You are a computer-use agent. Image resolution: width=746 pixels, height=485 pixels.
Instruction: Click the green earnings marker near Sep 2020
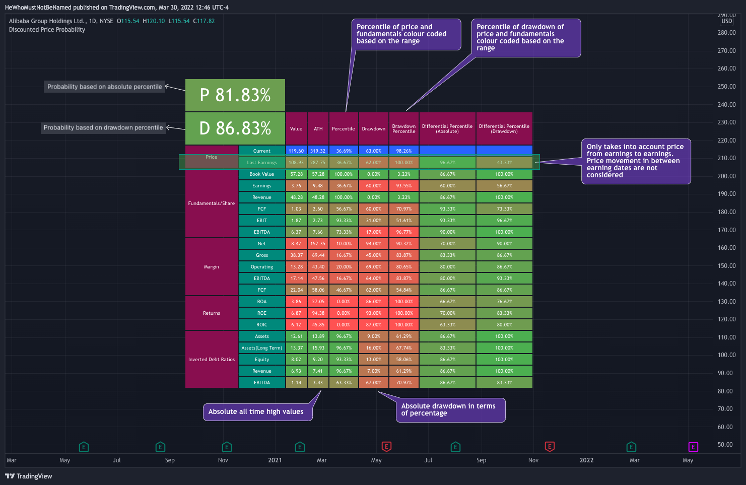(160, 447)
